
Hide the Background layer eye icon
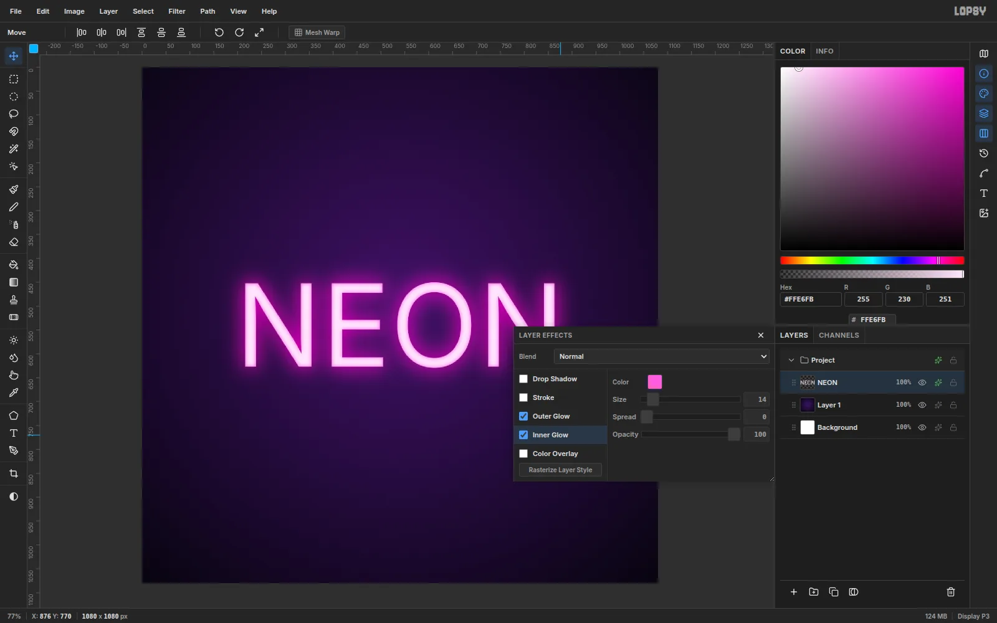coord(922,427)
